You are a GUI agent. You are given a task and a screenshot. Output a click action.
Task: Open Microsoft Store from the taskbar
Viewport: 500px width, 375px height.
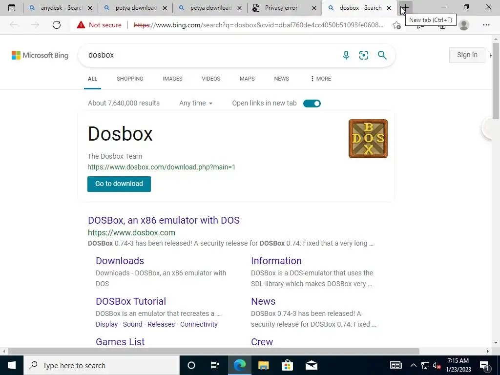(x=287, y=365)
